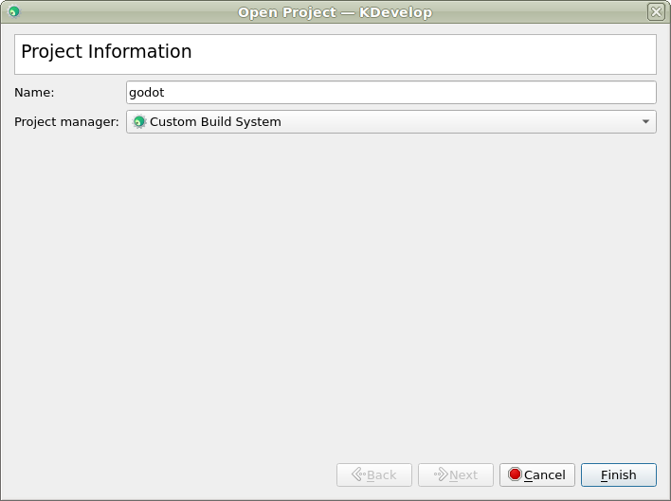This screenshot has height=501, width=671.
Task: Click the Project manager label
Action: [66, 122]
